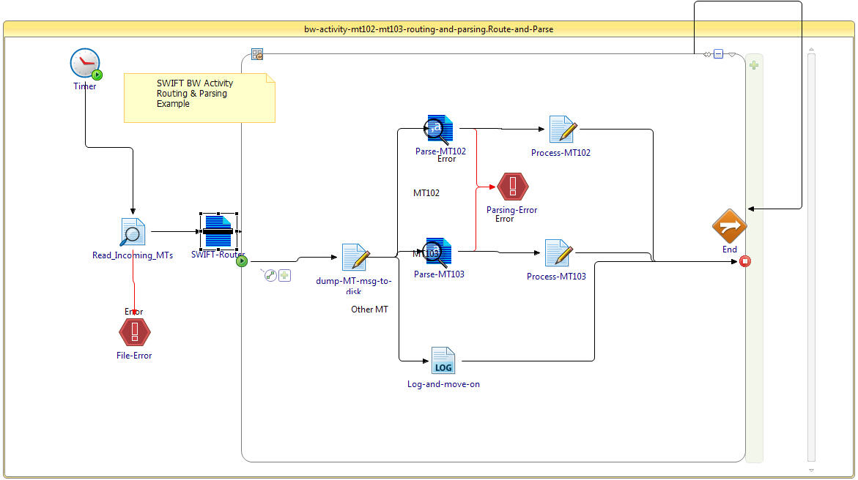
Task: Select the Log-and-move-on LOG activity
Action: point(443,361)
